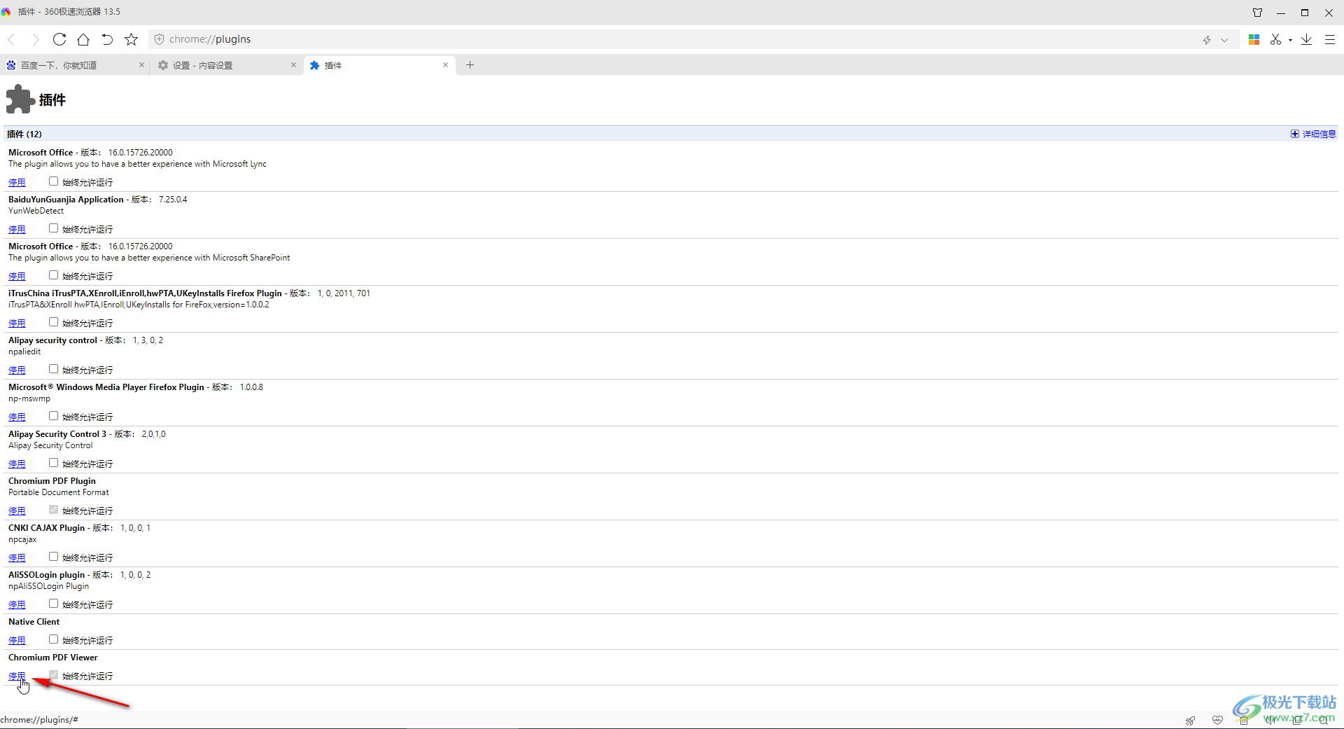Check always allow for Alipay security control npaliedit

pos(53,369)
